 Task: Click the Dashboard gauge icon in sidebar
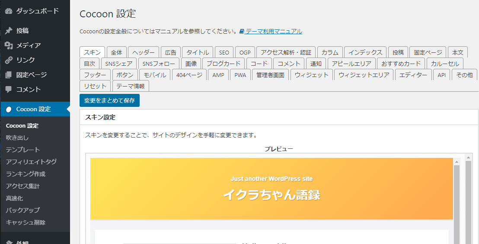9,11
